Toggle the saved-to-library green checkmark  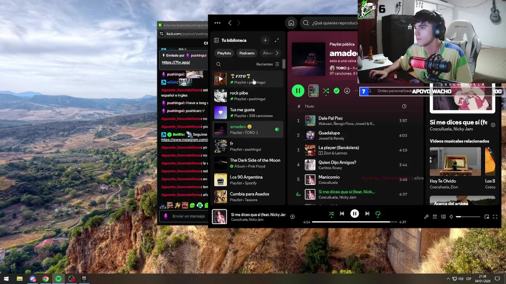coord(336,91)
